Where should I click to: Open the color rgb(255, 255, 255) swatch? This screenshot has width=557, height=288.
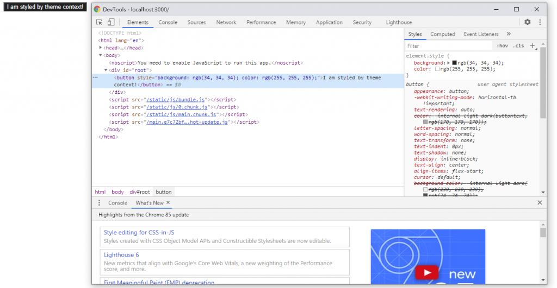437,69
